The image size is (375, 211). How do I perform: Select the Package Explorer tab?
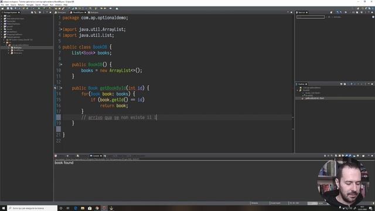11,12
